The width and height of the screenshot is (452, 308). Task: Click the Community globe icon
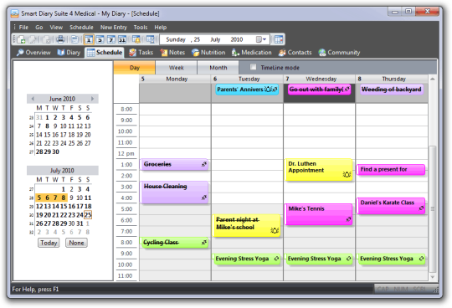coord(322,53)
